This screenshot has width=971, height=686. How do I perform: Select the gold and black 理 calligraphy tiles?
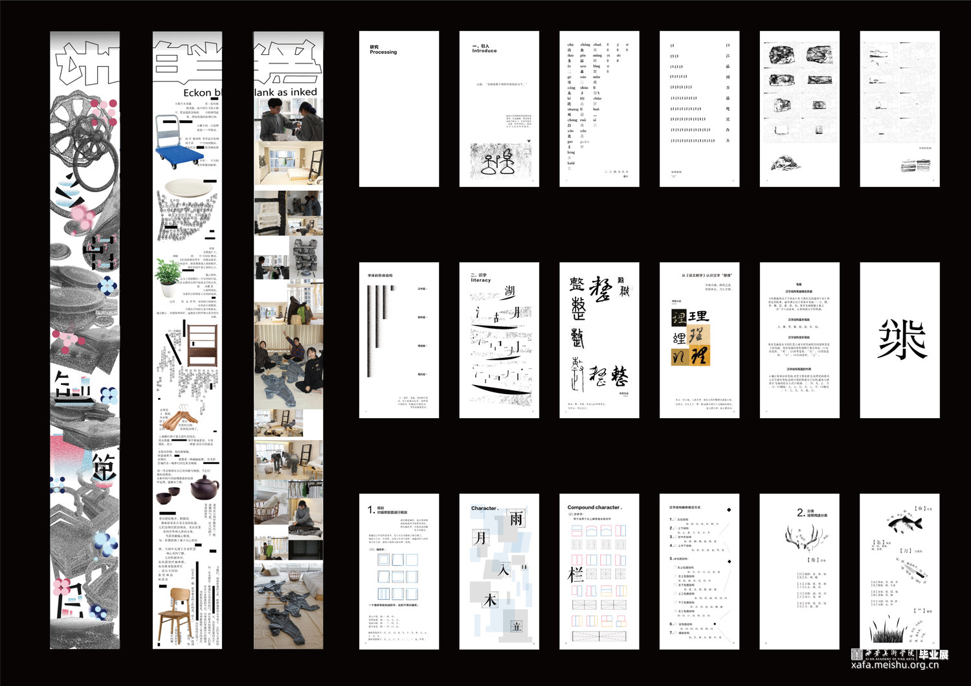point(690,337)
